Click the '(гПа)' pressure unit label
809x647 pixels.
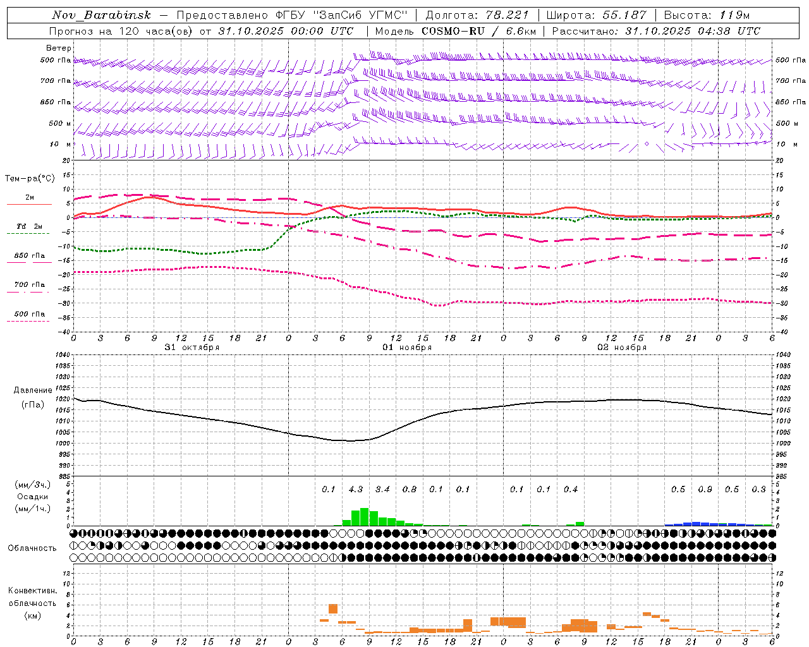33,404
